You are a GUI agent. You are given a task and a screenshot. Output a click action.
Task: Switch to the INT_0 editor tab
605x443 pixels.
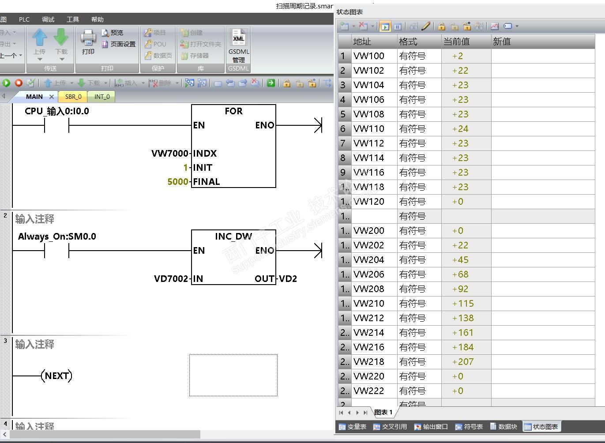pos(102,97)
